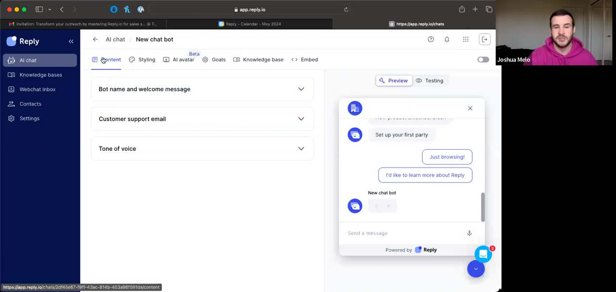Open Webchat Inbox in sidebar
616x292 pixels.
(x=38, y=89)
